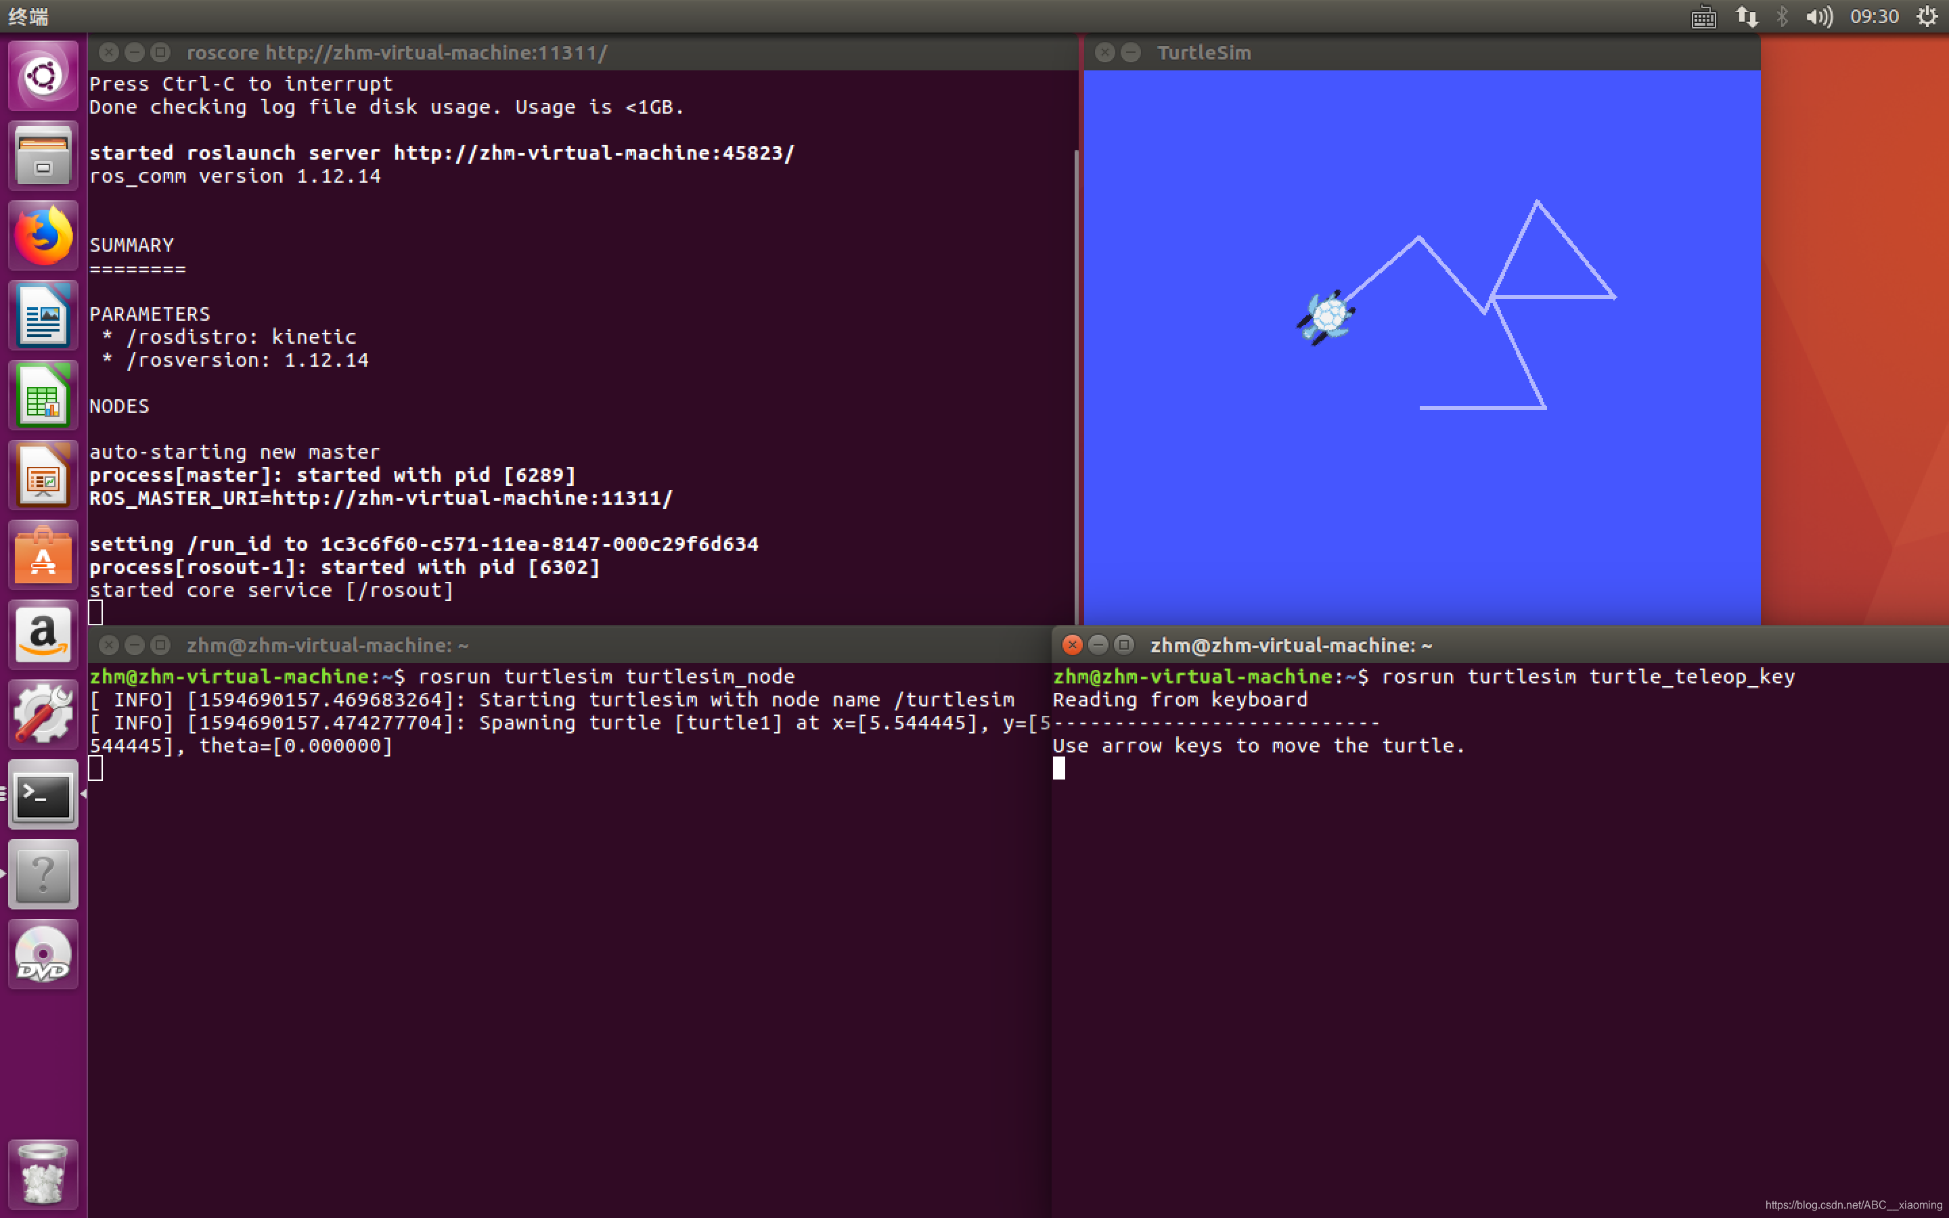Minimize the turtlesim_node terminal window
The height and width of the screenshot is (1218, 1949).
pos(135,644)
